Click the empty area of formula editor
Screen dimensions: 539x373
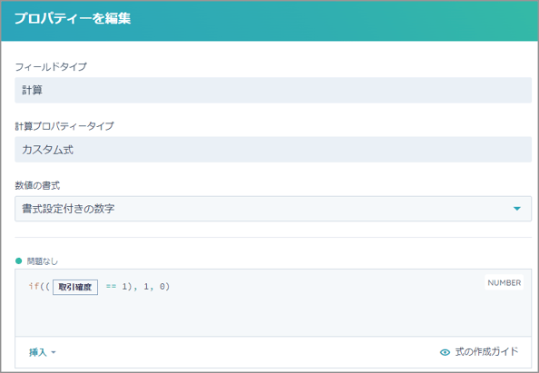pyautogui.click(x=273, y=316)
